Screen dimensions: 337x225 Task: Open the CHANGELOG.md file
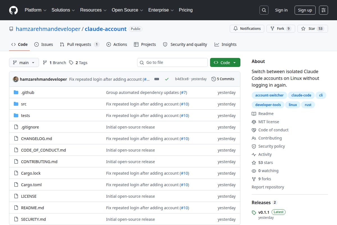[x=37, y=139]
